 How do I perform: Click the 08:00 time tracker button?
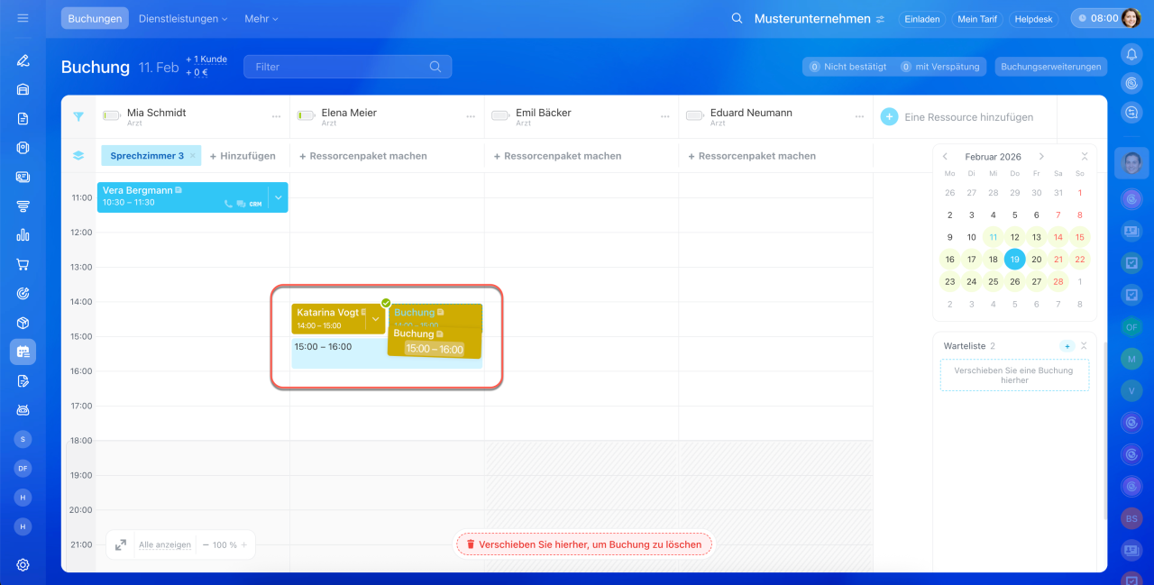1095,18
